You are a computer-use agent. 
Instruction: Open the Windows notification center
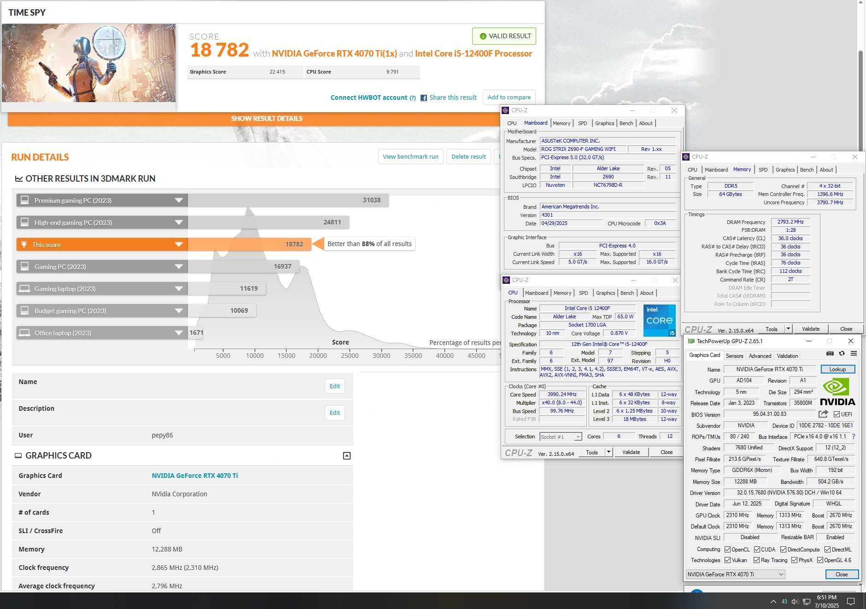(x=851, y=601)
